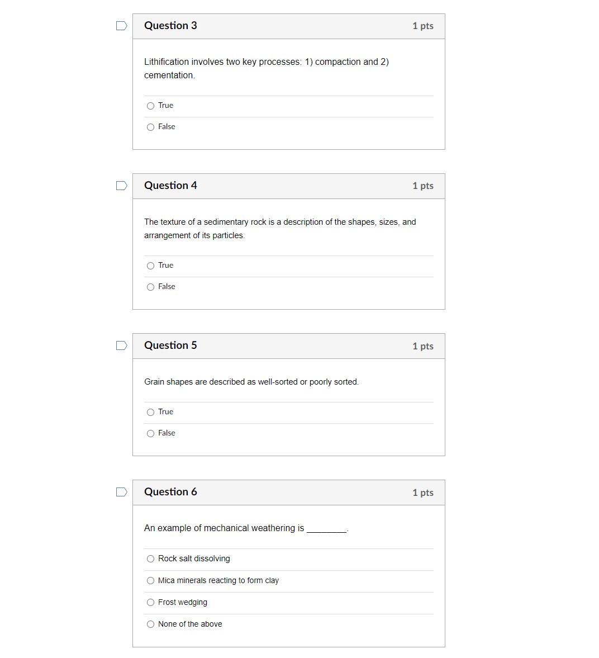The height and width of the screenshot is (658, 599).
Task: Select False for Question 3
Action: click(150, 127)
